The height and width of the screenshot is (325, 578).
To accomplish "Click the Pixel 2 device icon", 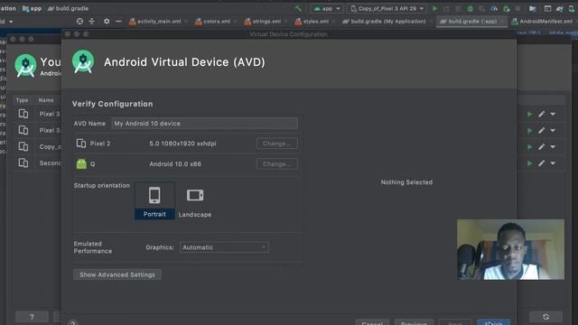I will (x=81, y=144).
